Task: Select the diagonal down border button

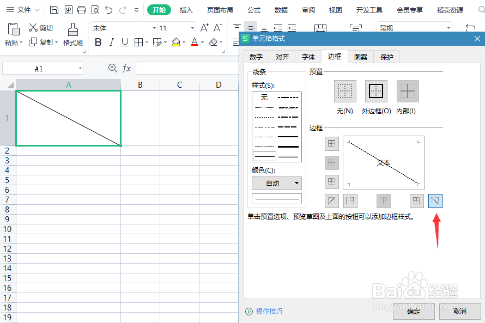Action: [x=435, y=201]
